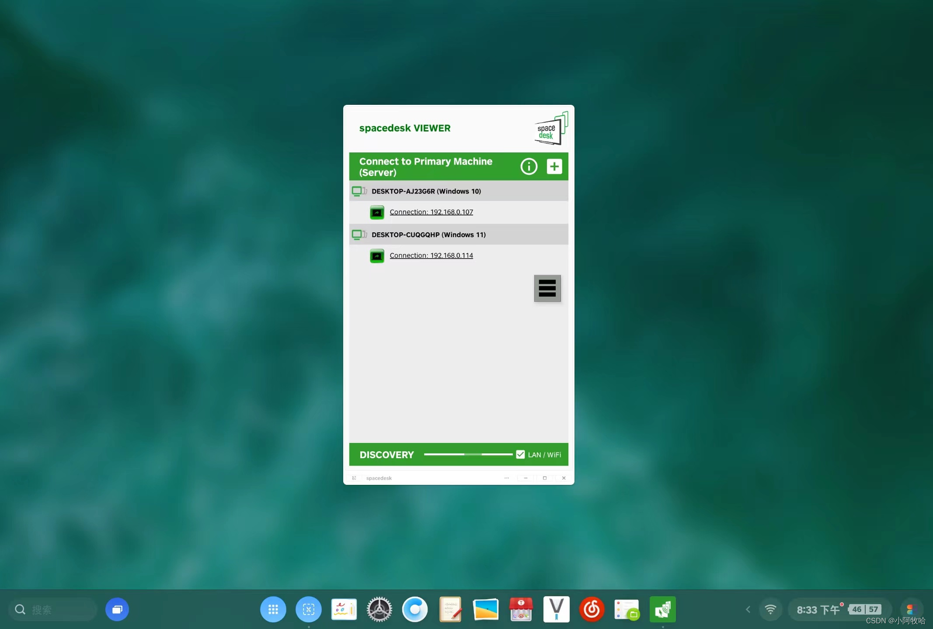The width and height of the screenshot is (933, 629).
Task: Open the hamburger menu button
Action: point(547,288)
